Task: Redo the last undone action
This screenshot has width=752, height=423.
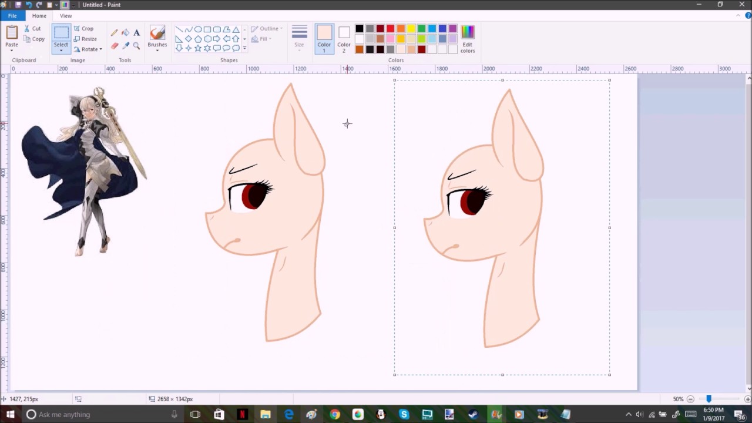Action: pos(39,5)
